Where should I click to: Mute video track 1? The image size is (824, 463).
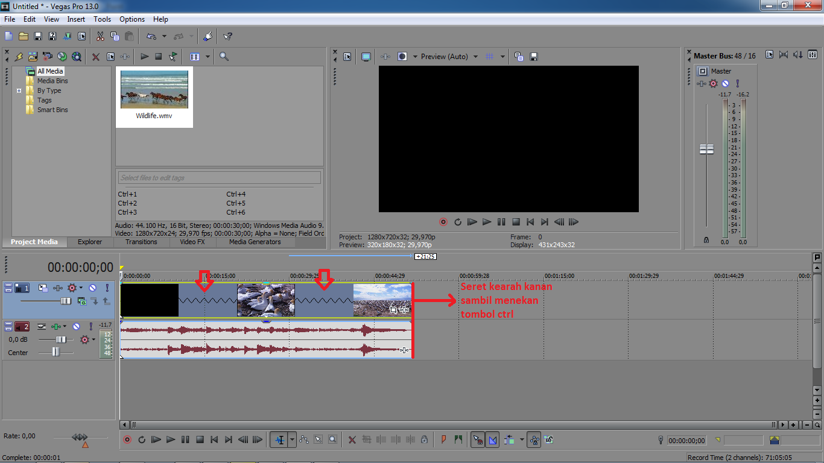point(93,288)
